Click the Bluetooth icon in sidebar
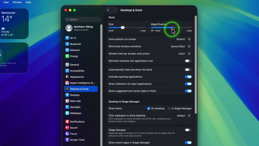 67,44
